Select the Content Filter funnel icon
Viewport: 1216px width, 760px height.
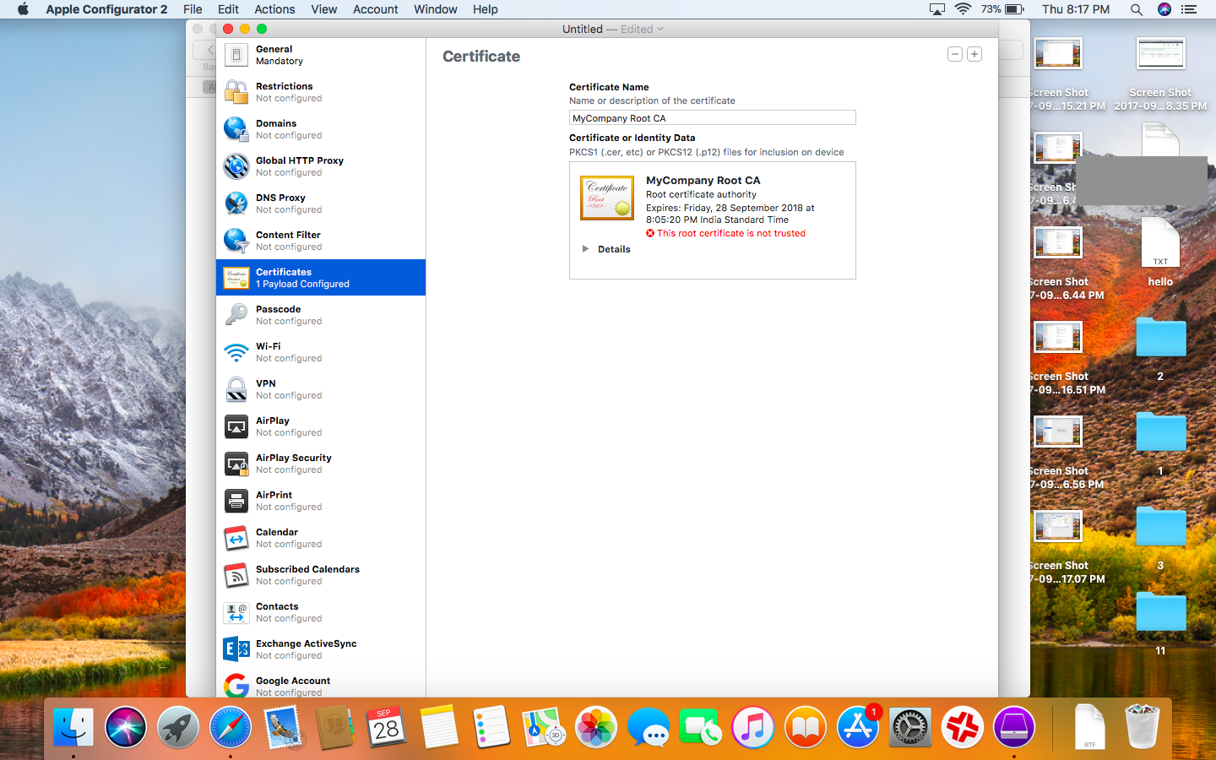pos(236,241)
